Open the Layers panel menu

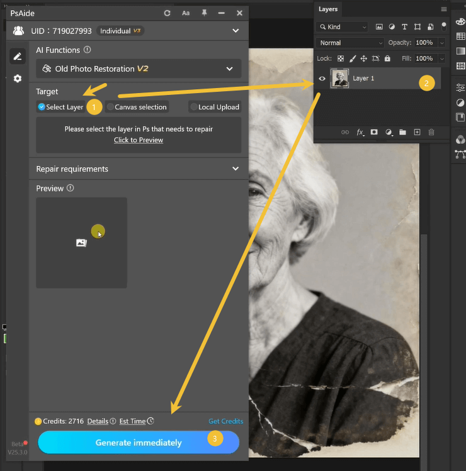coord(444,9)
